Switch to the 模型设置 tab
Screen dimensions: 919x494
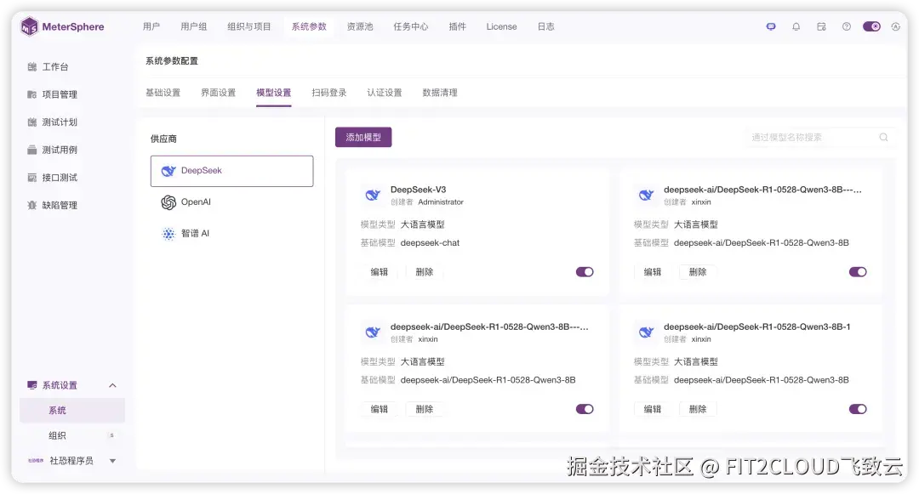pyautogui.click(x=274, y=93)
